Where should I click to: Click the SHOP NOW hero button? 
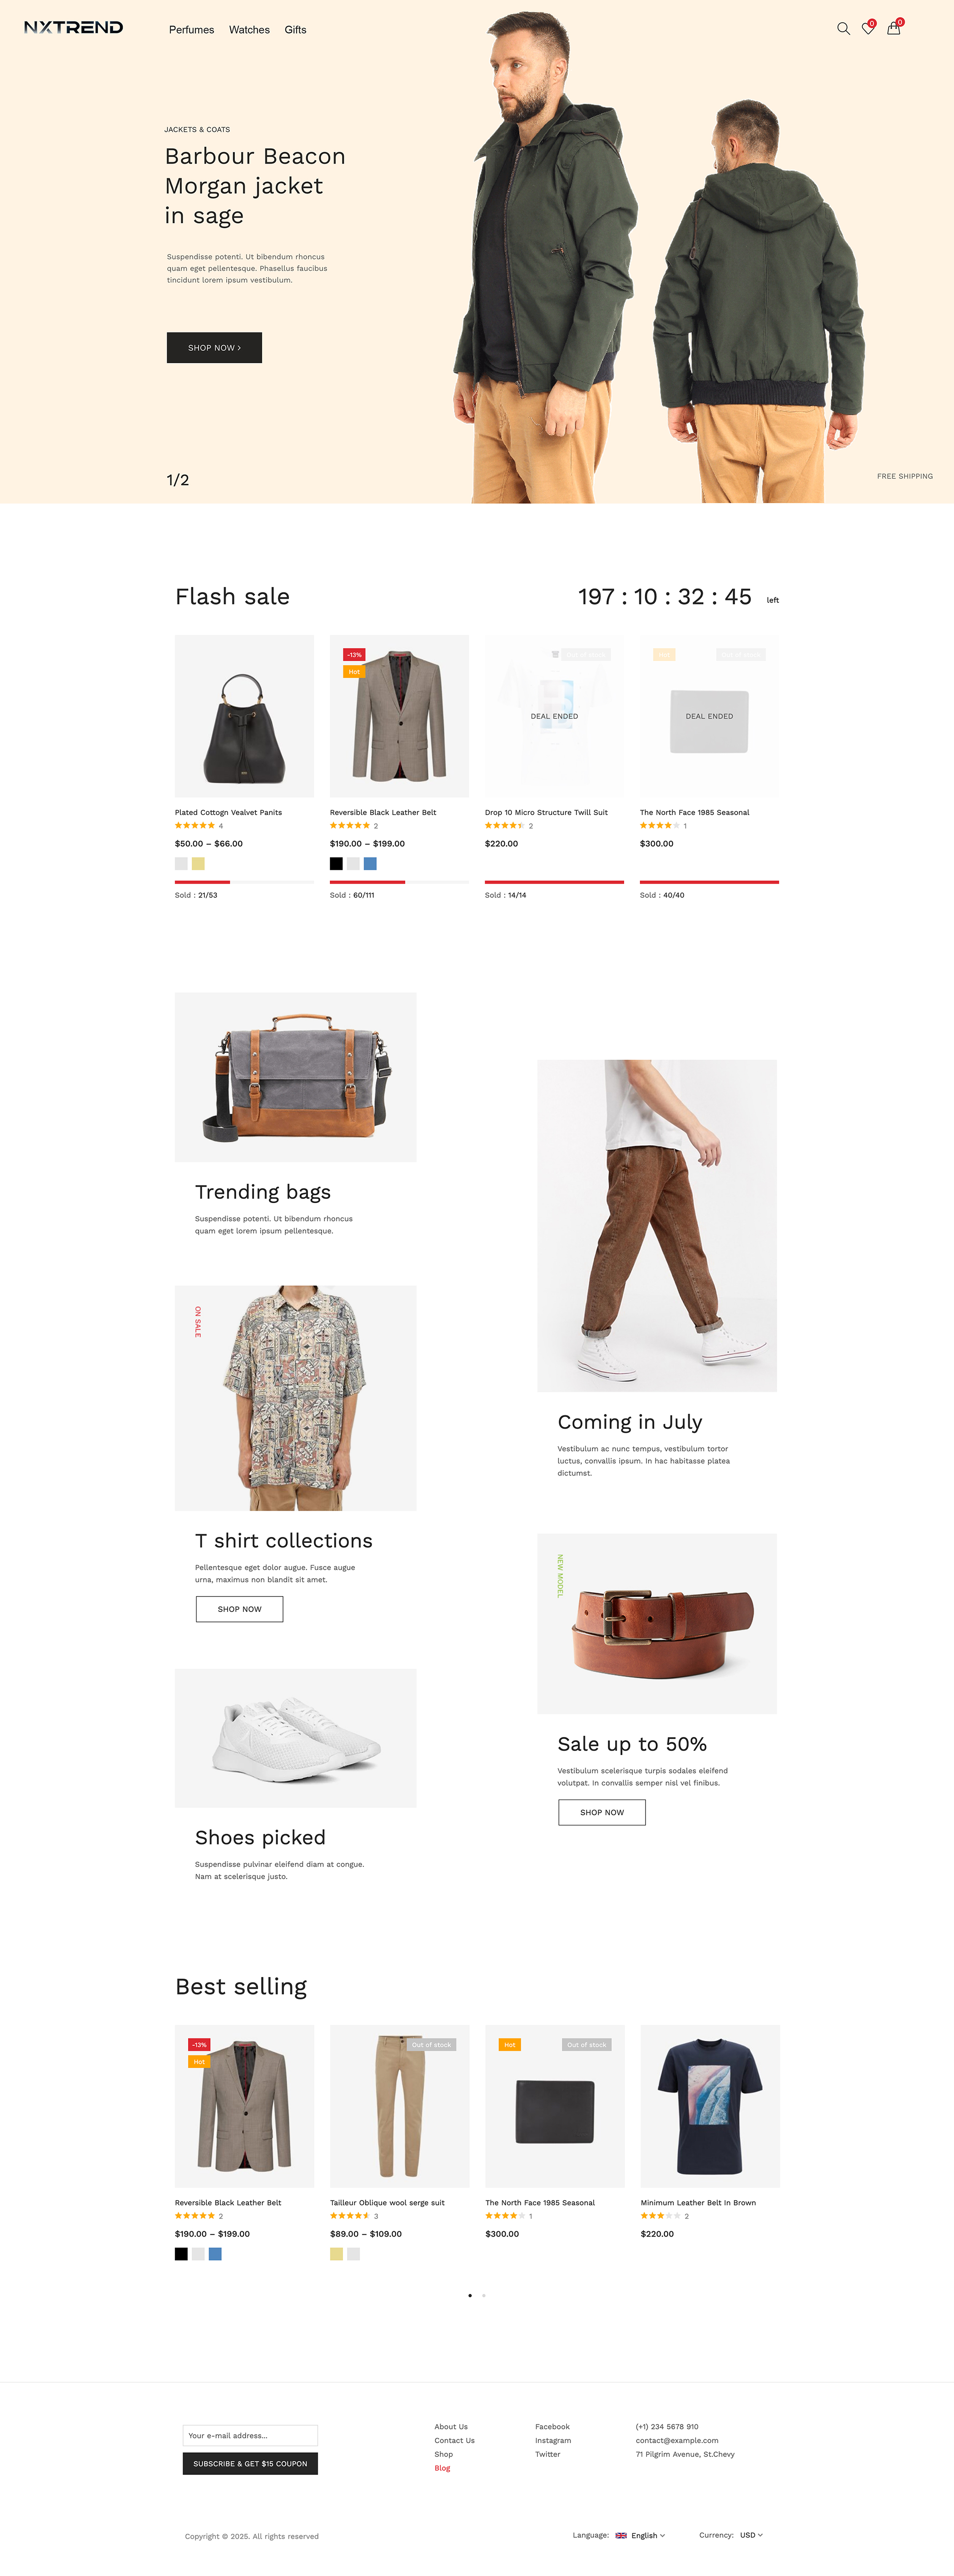pos(214,347)
